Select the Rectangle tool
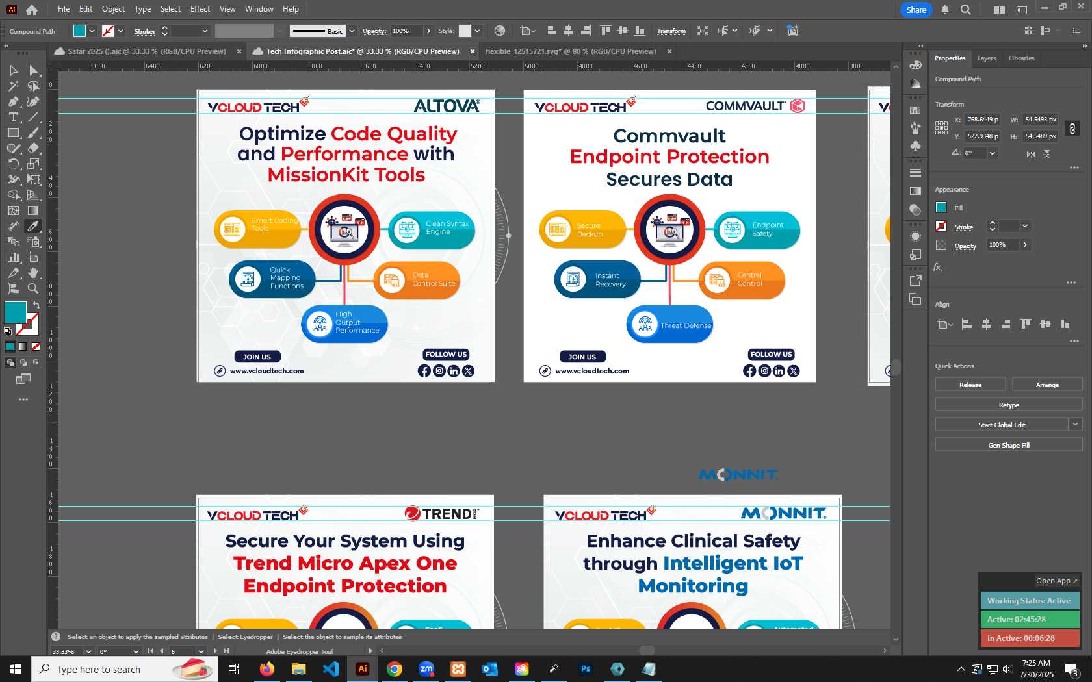Screen dimensions: 1092x682 tap(13, 133)
